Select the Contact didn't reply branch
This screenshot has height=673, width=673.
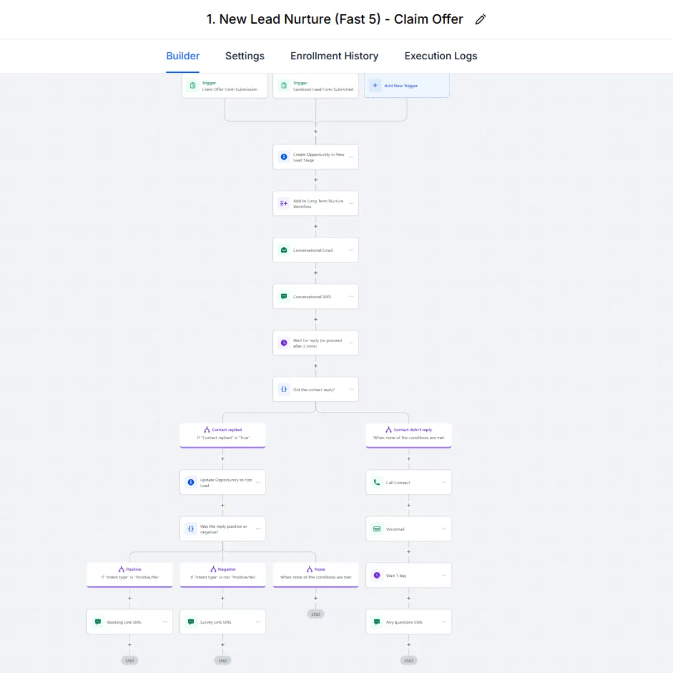[409, 435]
